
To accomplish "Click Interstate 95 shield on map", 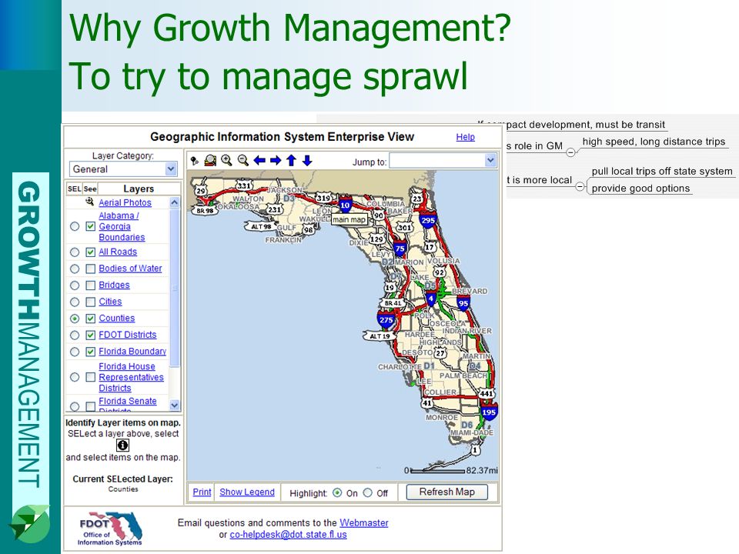I will click(463, 303).
